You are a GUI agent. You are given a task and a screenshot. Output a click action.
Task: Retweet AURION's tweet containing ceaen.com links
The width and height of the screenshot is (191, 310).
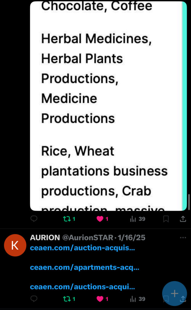coord(69,299)
